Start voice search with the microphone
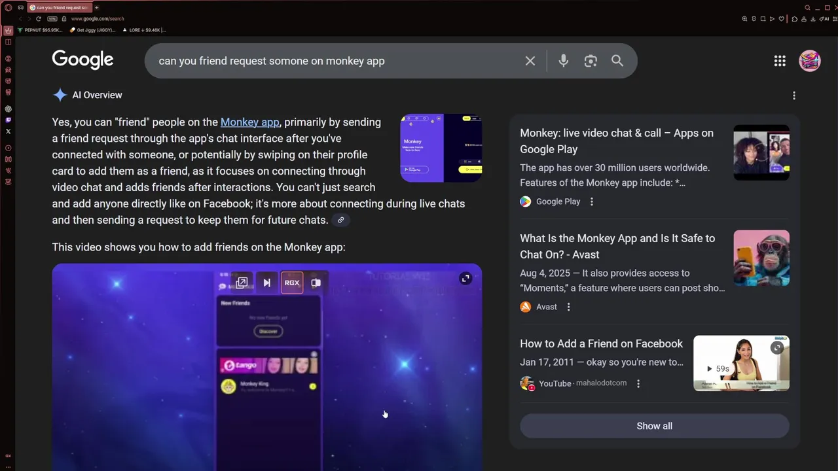 click(x=563, y=61)
